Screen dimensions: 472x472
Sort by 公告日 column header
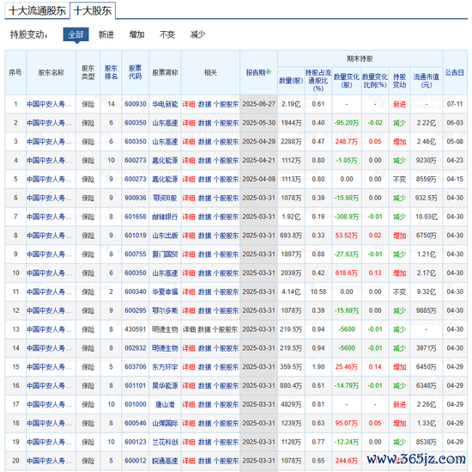tap(455, 72)
